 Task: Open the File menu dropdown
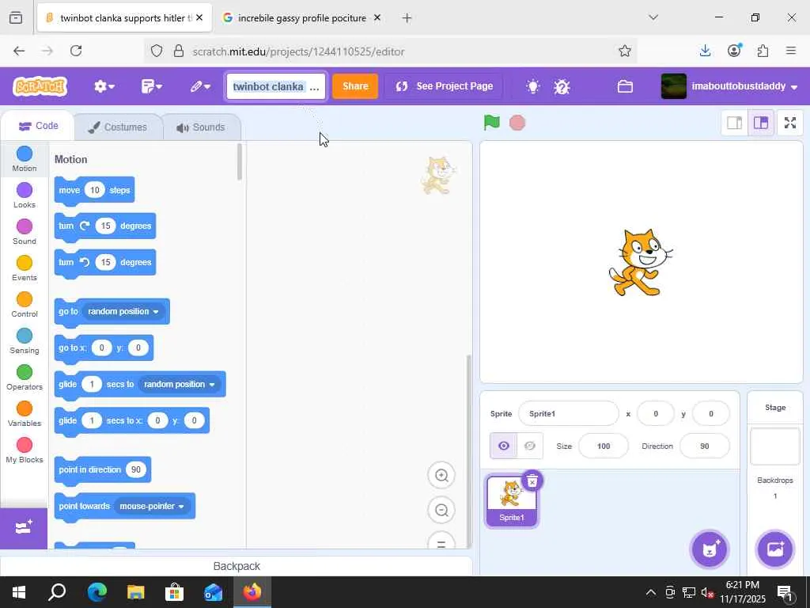point(151,86)
